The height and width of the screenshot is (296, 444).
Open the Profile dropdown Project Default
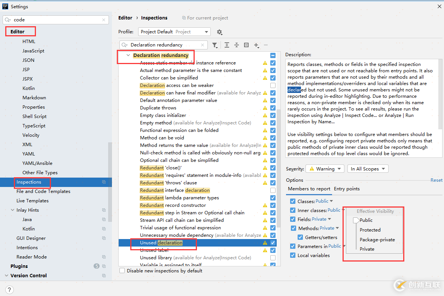(174, 32)
